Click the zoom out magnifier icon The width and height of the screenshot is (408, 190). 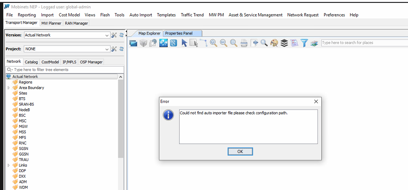tap(224, 43)
